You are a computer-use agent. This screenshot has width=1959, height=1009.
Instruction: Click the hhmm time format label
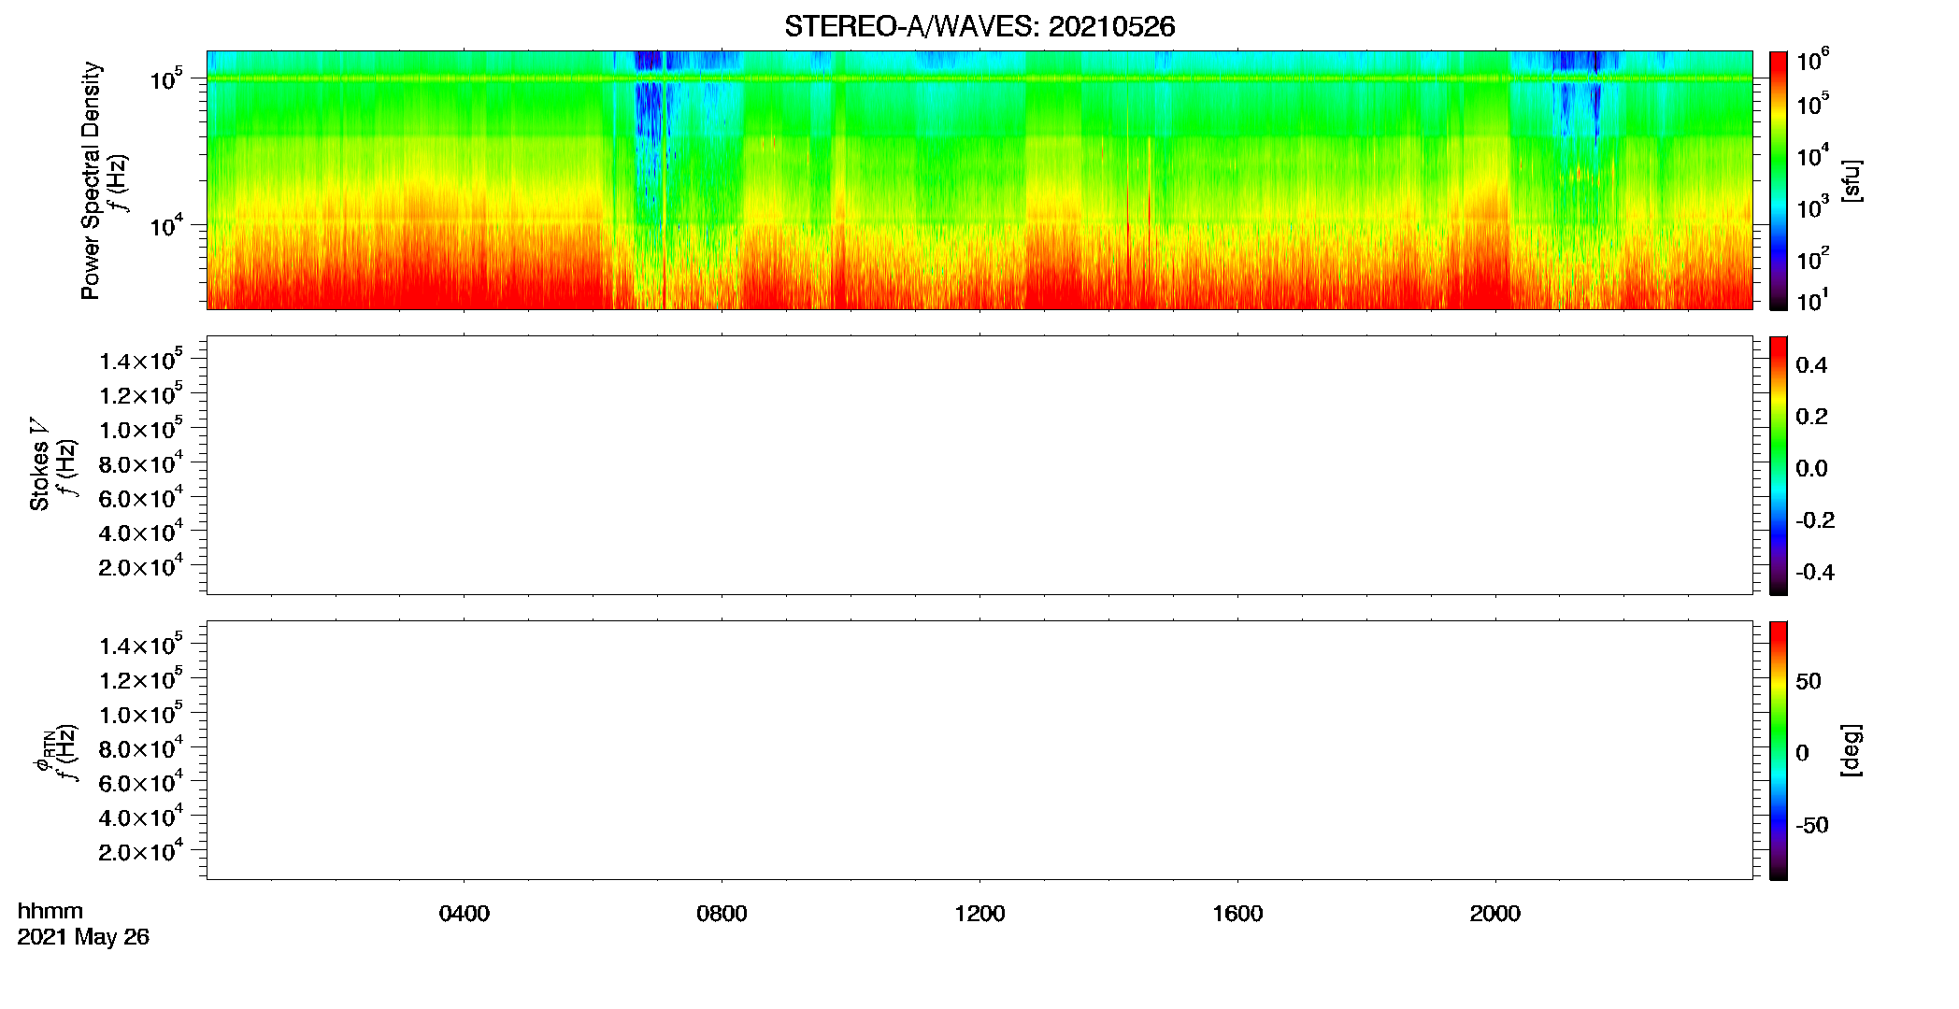pyautogui.click(x=50, y=911)
